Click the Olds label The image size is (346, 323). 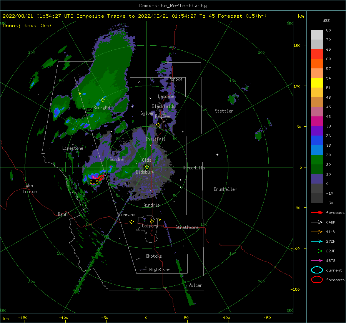pos(146,160)
